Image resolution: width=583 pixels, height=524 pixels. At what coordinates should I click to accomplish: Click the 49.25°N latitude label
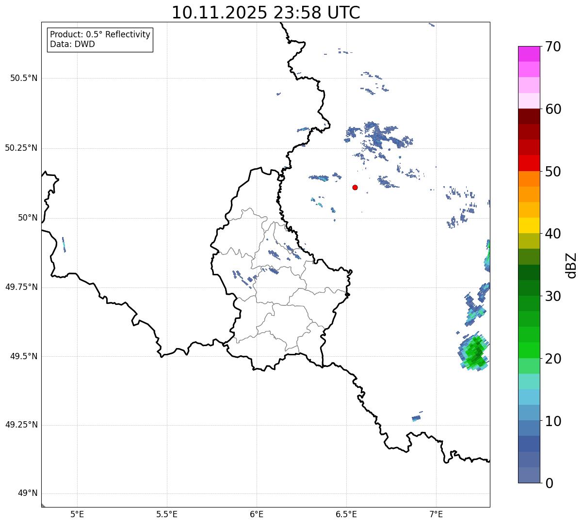coord(21,425)
